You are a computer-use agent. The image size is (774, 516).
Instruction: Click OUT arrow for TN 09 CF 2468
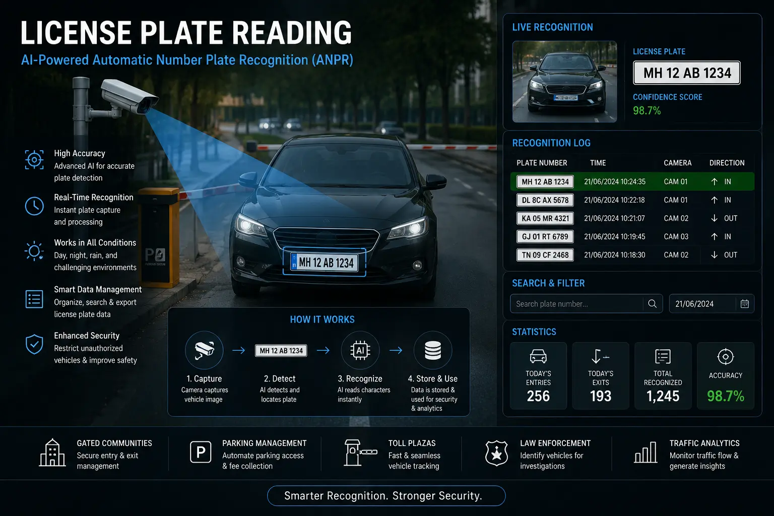coord(714,255)
